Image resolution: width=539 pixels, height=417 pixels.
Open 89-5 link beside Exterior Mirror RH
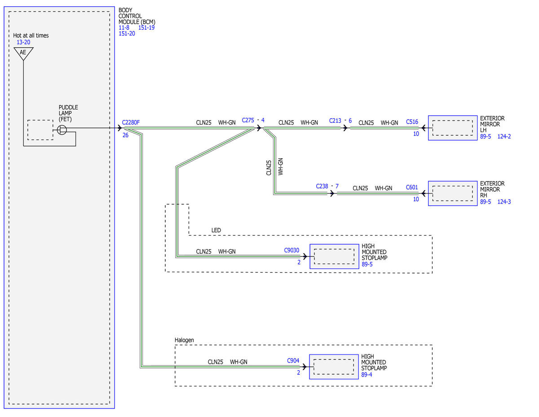point(486,202)
